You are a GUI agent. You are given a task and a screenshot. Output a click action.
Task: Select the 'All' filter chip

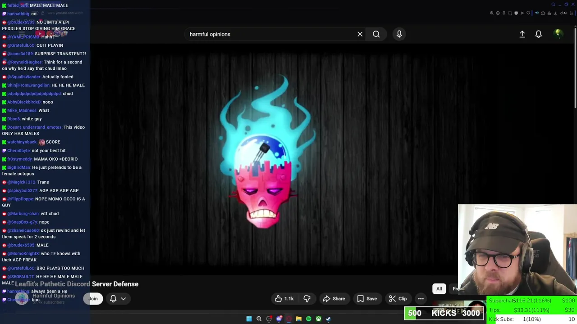pos(439,288)
